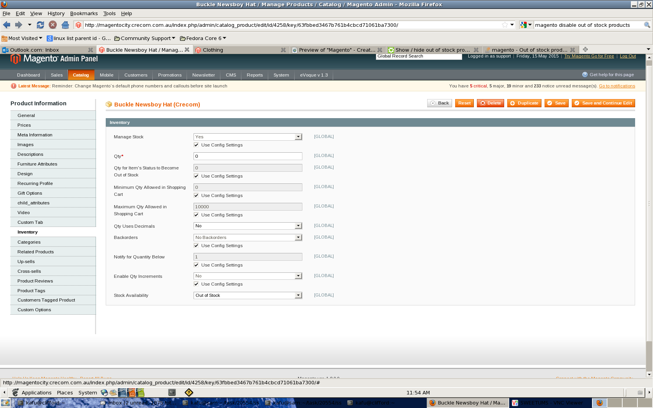Viewport: 653px width, 408px height.
Task: Uncheck Use Config Settings for Backorders
Action: tap(196, 246)
